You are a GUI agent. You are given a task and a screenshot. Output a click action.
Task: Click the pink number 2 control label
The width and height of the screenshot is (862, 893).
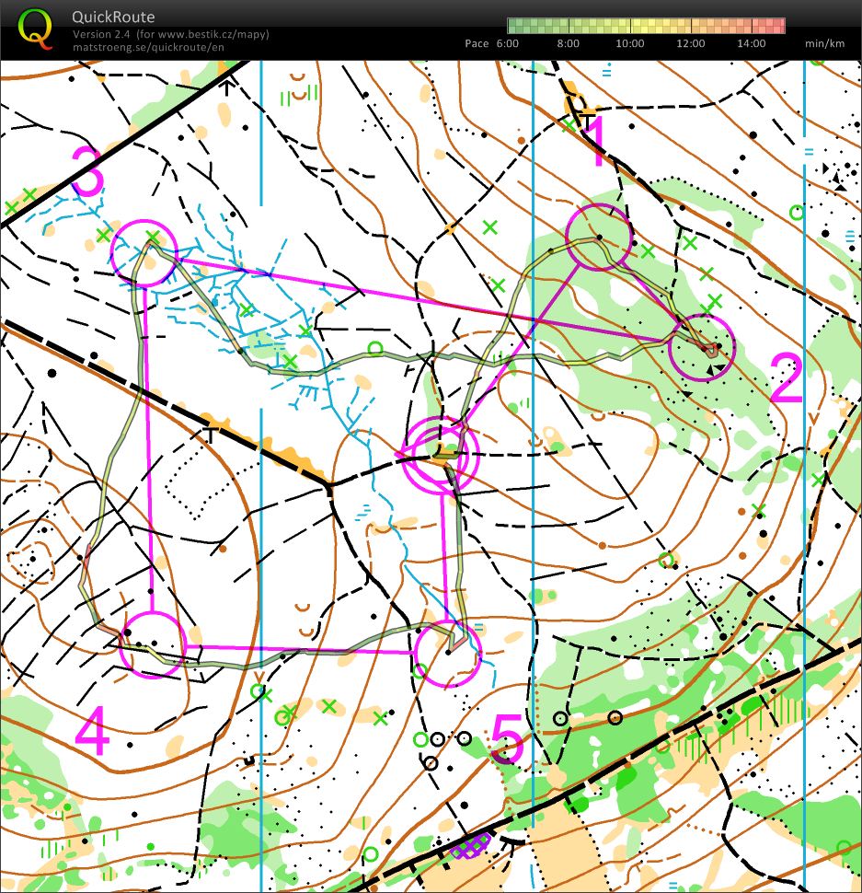(786, 380)
